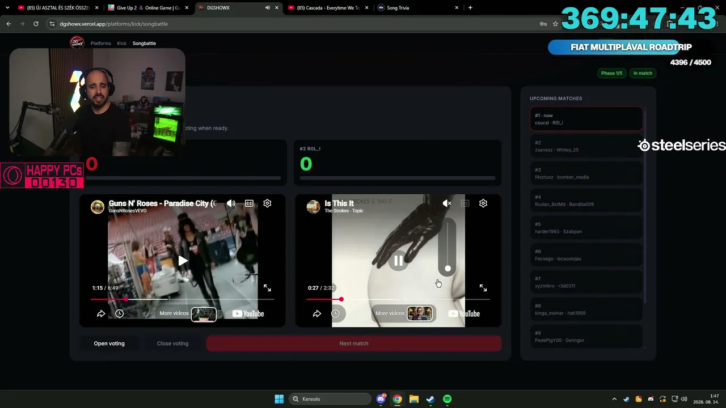Adjust the Is This It volume slider

coord(448,246)
